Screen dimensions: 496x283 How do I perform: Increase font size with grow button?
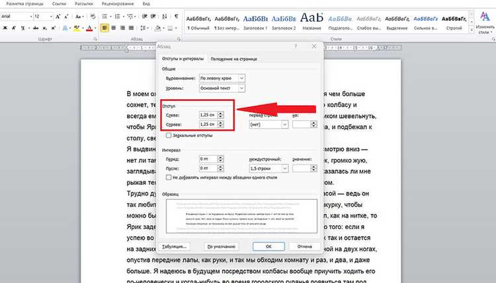58,16
